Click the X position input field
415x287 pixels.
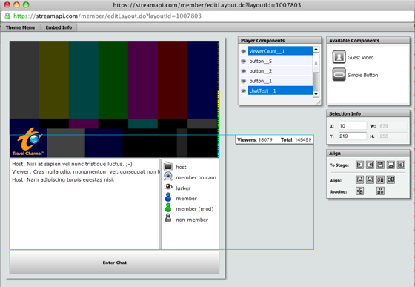point(353,126)
